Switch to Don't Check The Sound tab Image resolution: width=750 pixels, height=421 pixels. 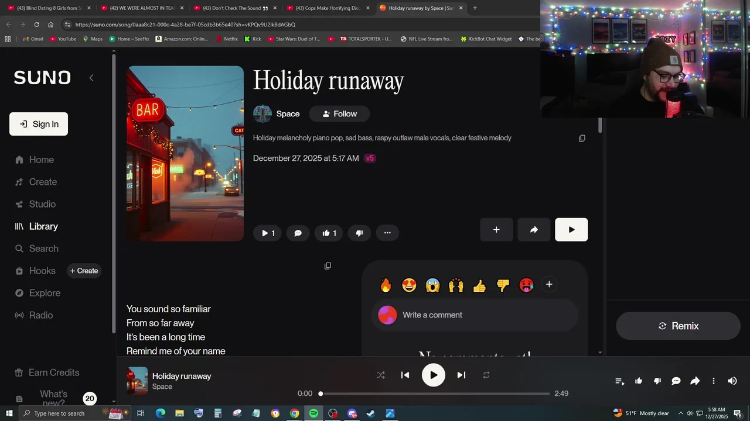(x=234, y=8)
